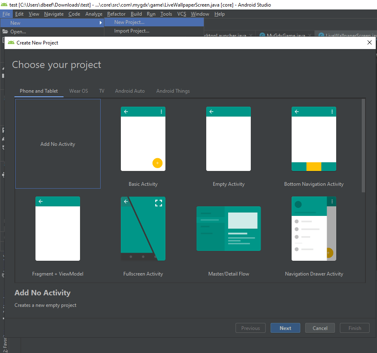Open the Build menu
This screenshot has height=353, width=377.
[136, 14]
